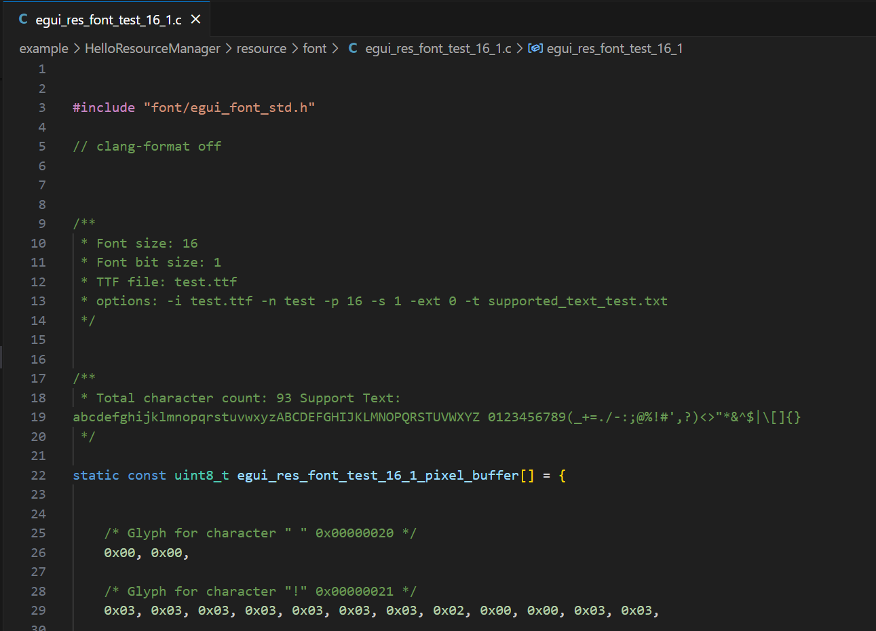Click the 0x02 value on line 29
The width and height of the screenshot is (876, 631).
(x=449, y=611)
